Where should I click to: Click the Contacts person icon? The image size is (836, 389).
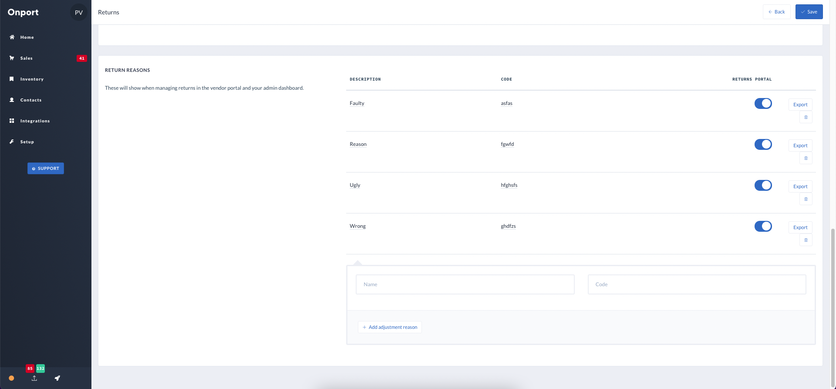[x=12, y=100]
